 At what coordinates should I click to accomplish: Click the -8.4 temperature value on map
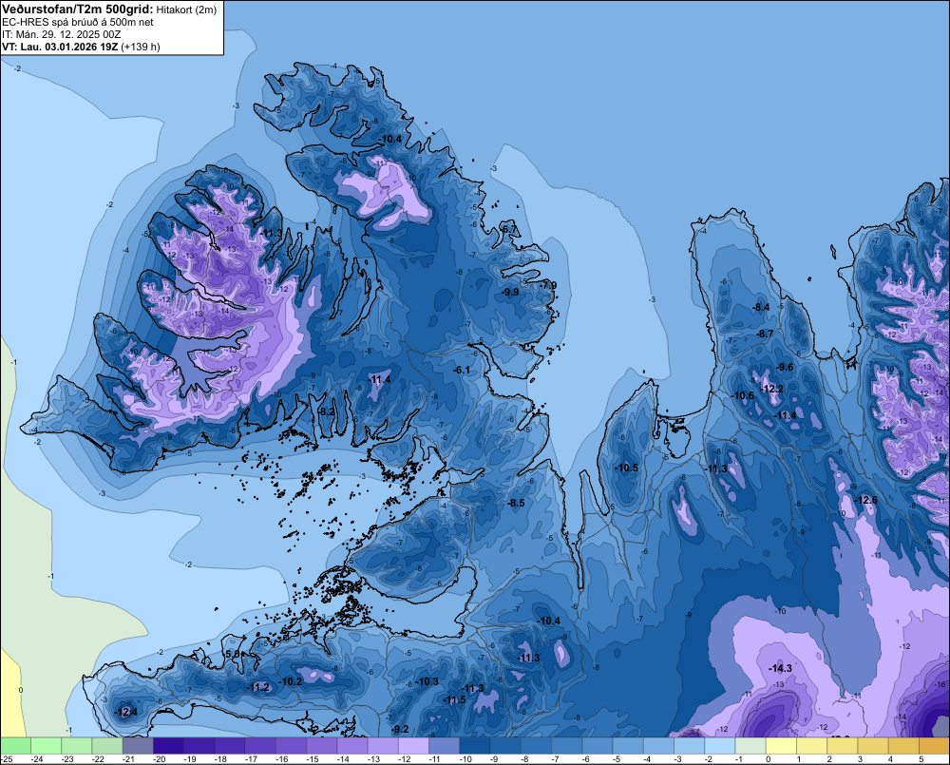(x=761, y=307)
